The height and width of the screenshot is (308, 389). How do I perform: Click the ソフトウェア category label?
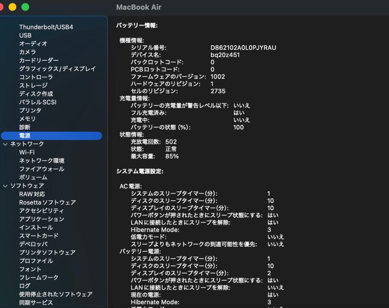(27, 186)
